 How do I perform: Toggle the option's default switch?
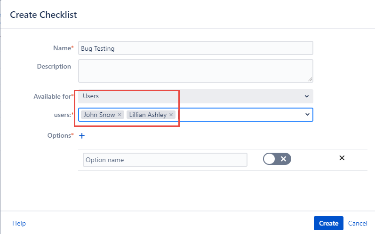tap(277, 159)
